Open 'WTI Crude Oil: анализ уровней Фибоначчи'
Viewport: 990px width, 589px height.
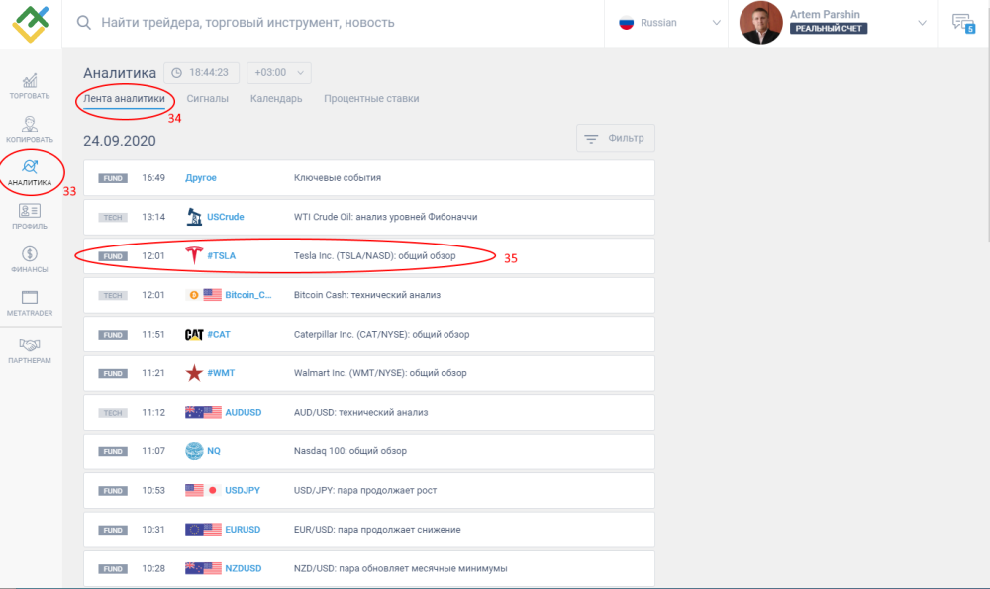385,217
